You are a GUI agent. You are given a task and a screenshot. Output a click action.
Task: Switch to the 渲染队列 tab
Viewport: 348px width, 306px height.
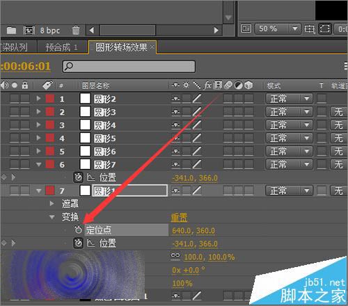point(14,47)
